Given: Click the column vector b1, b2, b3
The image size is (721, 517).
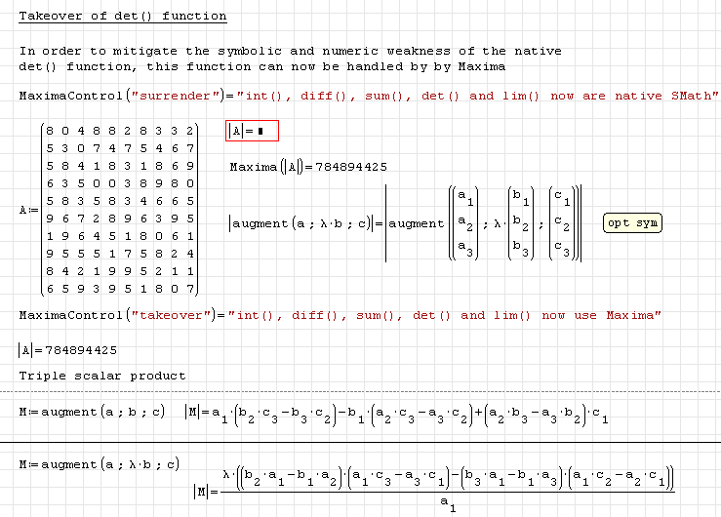Looking at the screenshot, I should coord(522,223).
